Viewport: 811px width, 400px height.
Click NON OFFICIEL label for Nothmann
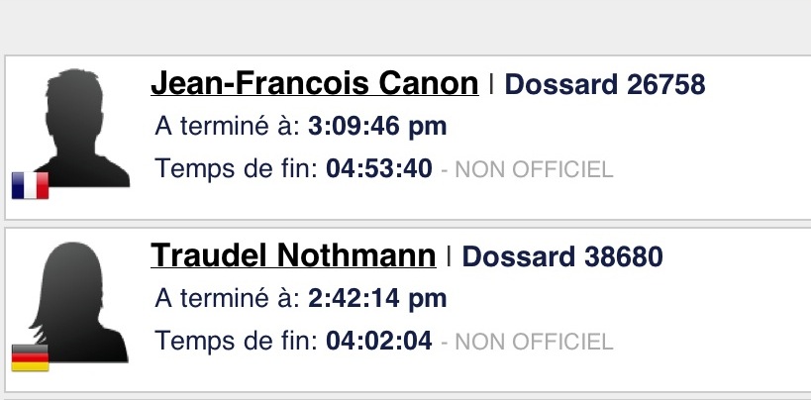pos(534,342)
